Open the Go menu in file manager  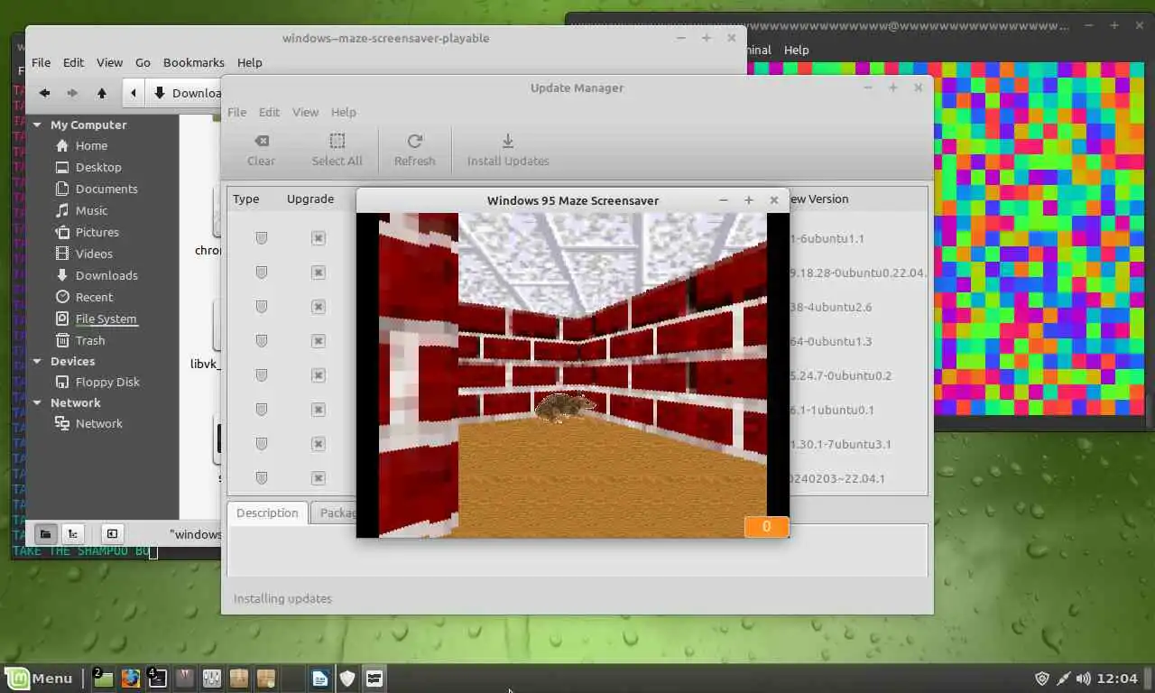point(143,62)
